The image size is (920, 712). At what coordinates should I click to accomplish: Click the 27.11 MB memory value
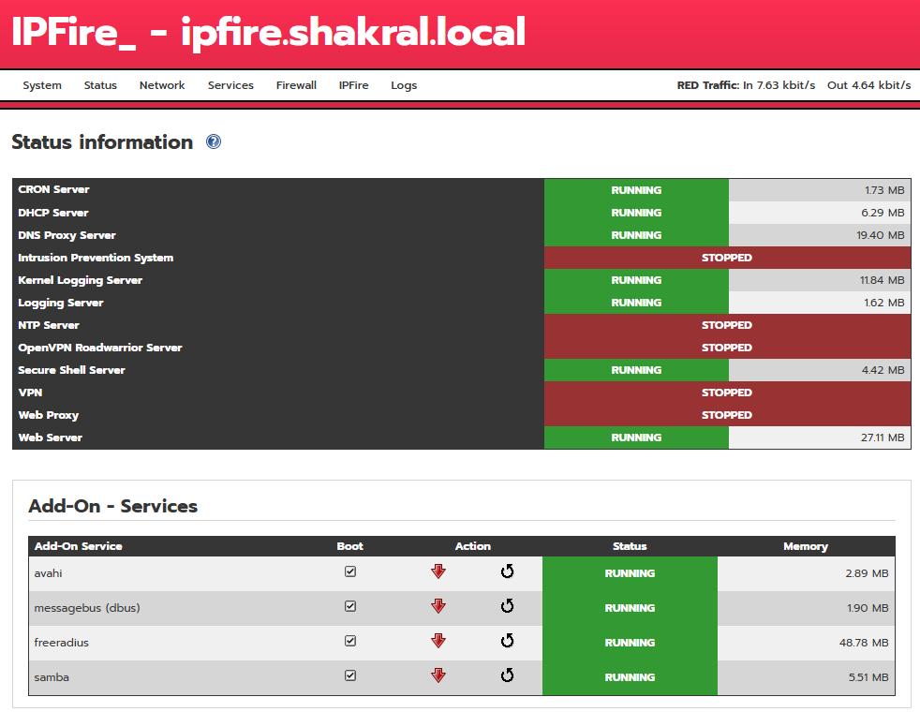[883, 438]
